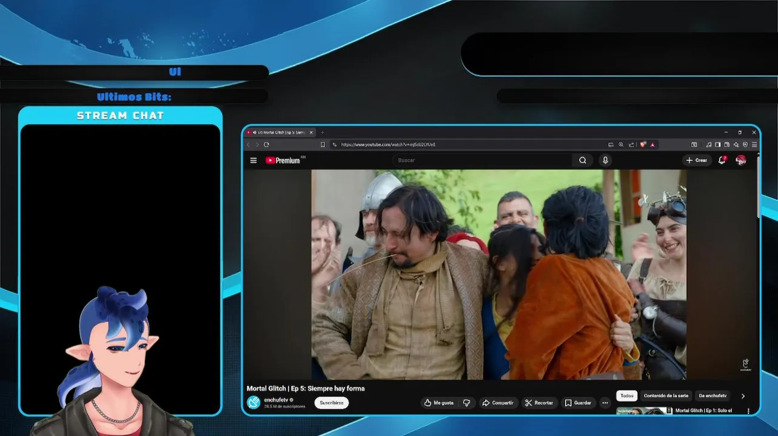Click the Brave VPN shield icon
This screenshot has height=436, width=778.
(x=745, y=145)
